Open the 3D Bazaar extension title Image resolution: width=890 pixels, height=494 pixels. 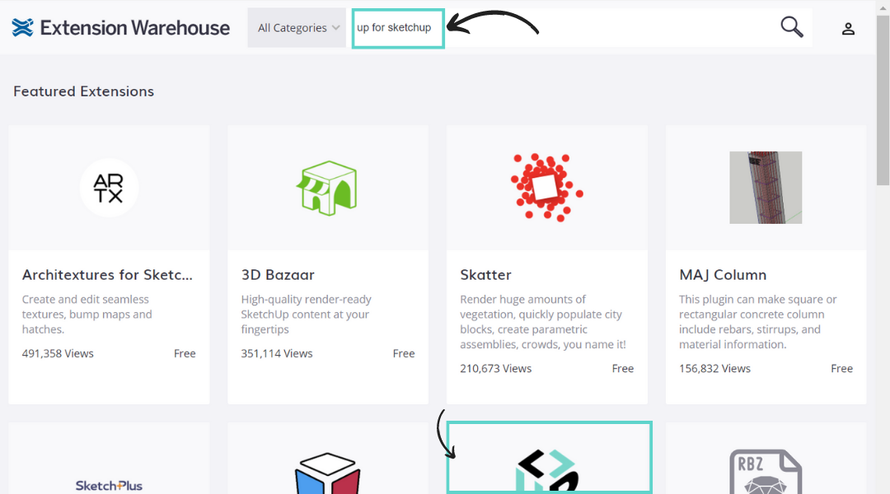tap(278, 274)
